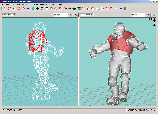Open the Help menu
The width and height of the screenshot is (158, 114).
tap(60, 4)
